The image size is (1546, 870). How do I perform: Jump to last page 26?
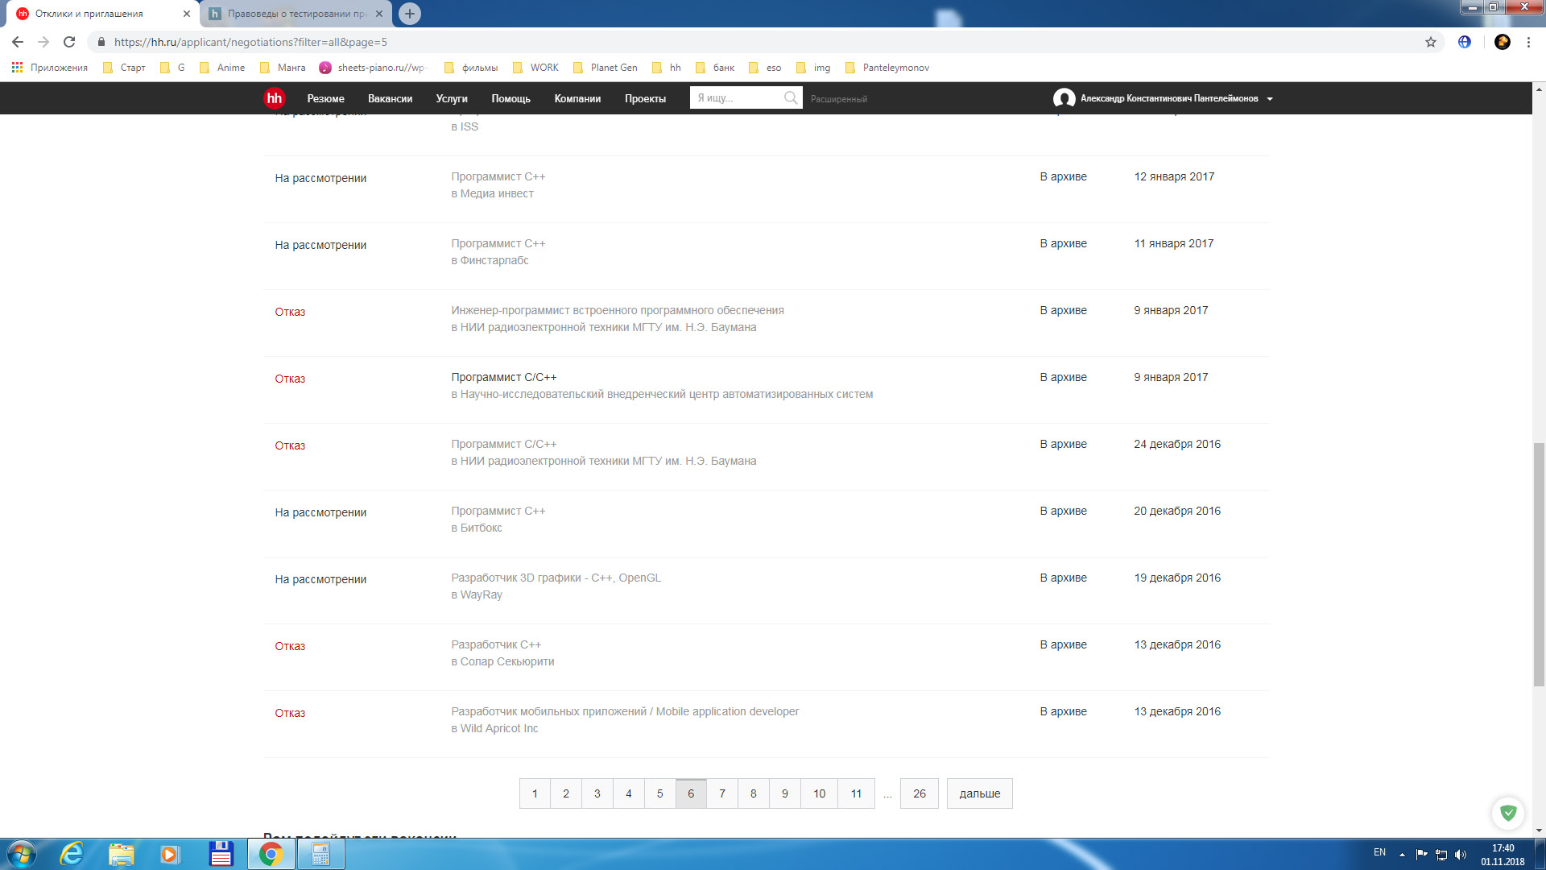click(920, 793)
